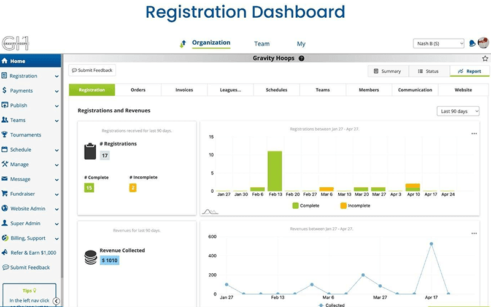Expand the Website Admin sidebar chevron
Image resolution: width=491 pixels, height=307 pixels.
click(x=56, y=209)
